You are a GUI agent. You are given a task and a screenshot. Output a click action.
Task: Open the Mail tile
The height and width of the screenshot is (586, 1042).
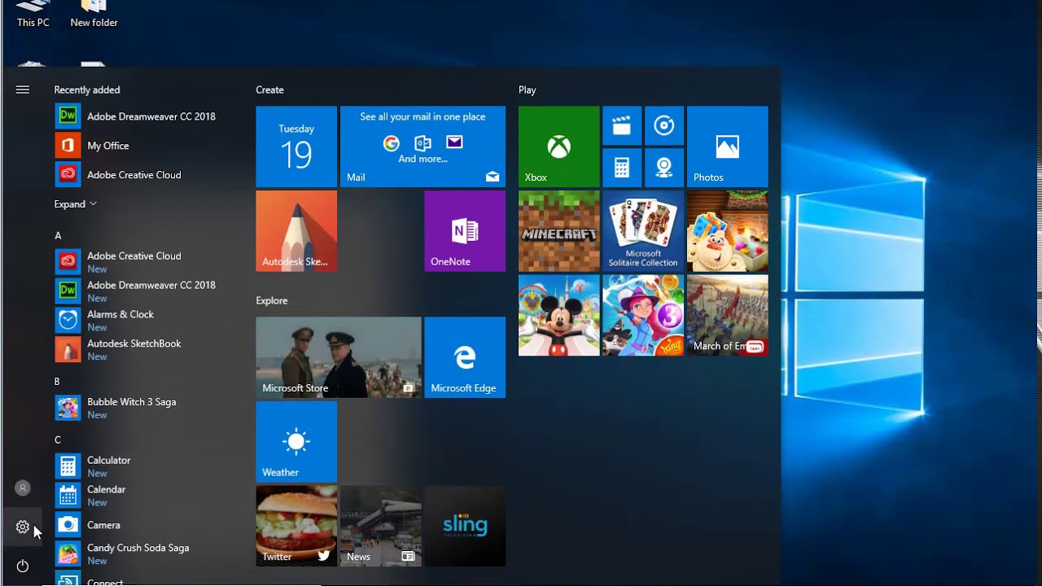(422, 146)
